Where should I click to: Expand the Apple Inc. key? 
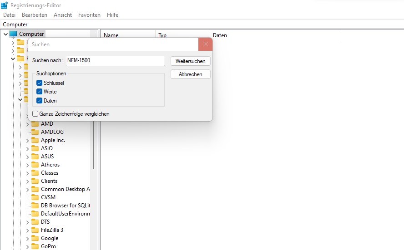[x=27, y=141]
